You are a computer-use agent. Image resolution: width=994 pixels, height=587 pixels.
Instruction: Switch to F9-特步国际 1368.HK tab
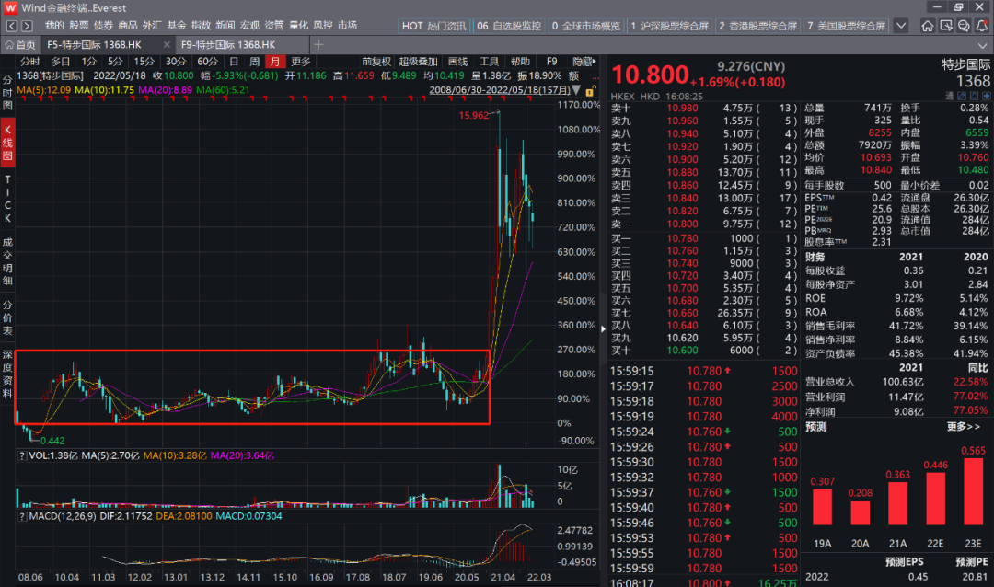tap(227, 44)
